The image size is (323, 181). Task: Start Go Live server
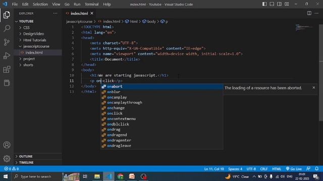coord(294,169)
